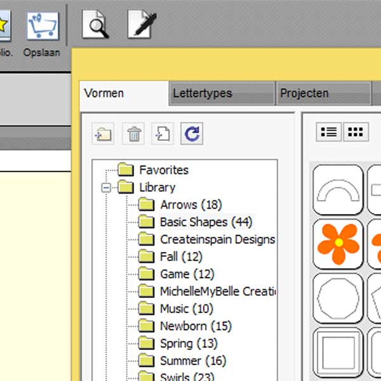Open the page preview magnifier icon
The height and width of the screenshot is (381, 381).
click(95, 24)
